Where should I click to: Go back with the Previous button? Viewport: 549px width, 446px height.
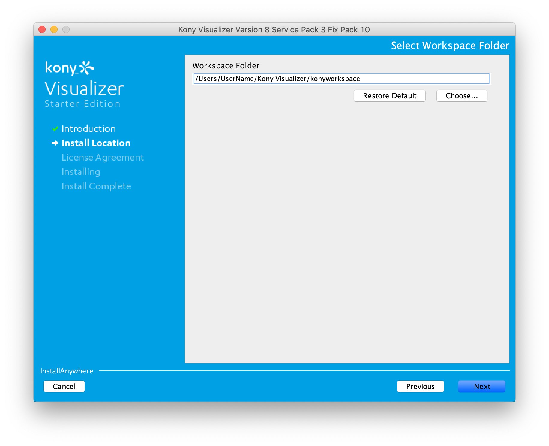tap(420, 386)
